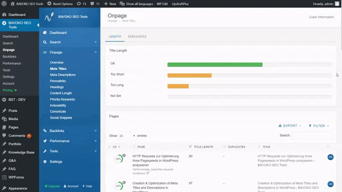Screen dimensions: 342x192
Task: Click the Onpage breadcrumb link
Action: [112, 21]
